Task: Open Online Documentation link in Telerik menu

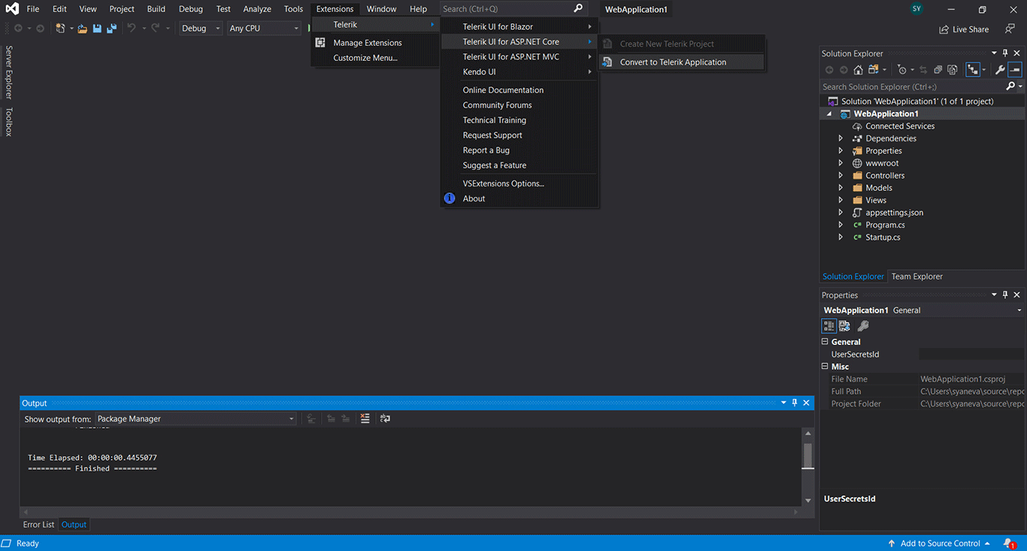Action: (x=503, y=90)
